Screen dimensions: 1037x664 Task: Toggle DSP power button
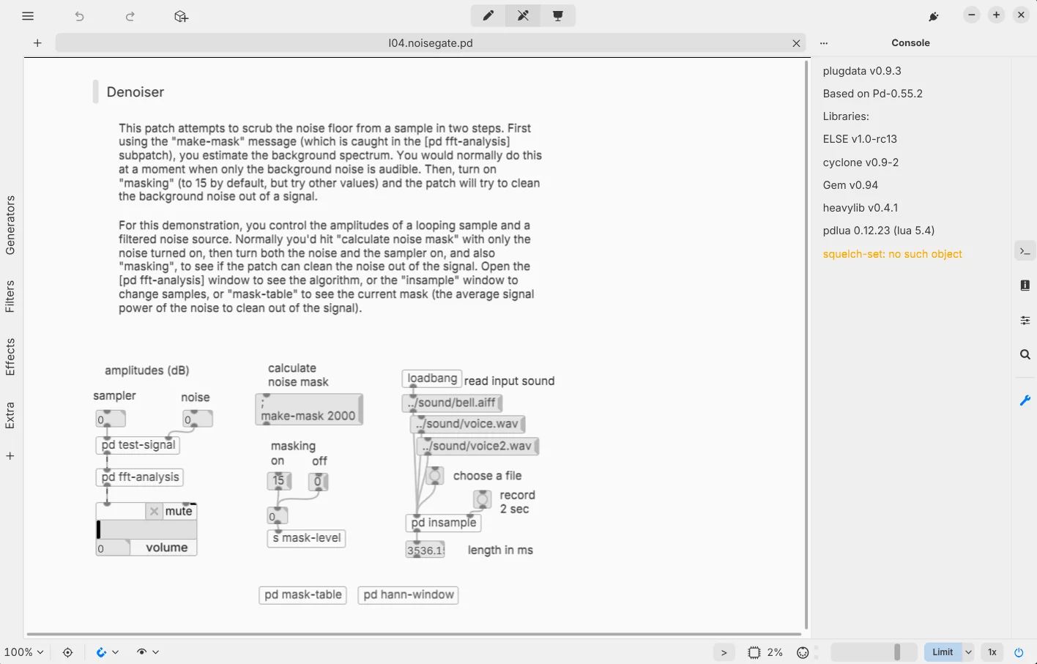pos(1019,652)
